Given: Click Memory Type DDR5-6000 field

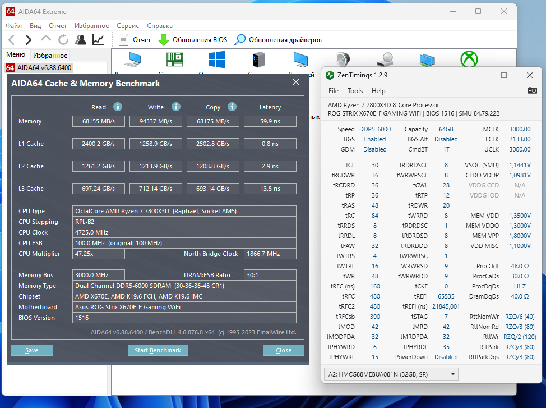Looking at the screenshot, I should click(x=184, y=286).
